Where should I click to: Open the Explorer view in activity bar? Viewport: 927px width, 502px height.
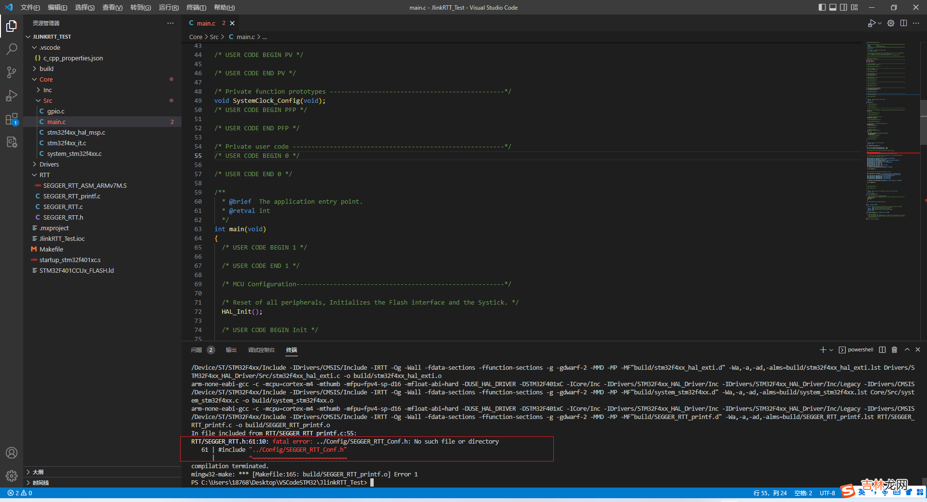[12, 26]
